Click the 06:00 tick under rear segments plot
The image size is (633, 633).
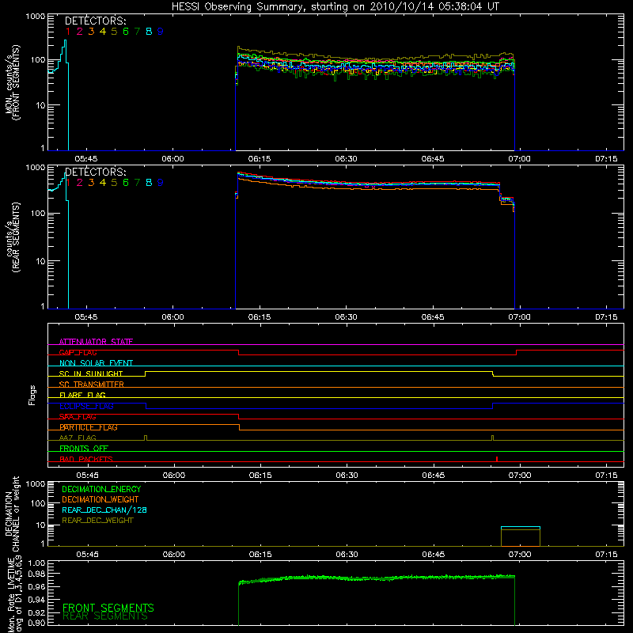tap(172, 317)
